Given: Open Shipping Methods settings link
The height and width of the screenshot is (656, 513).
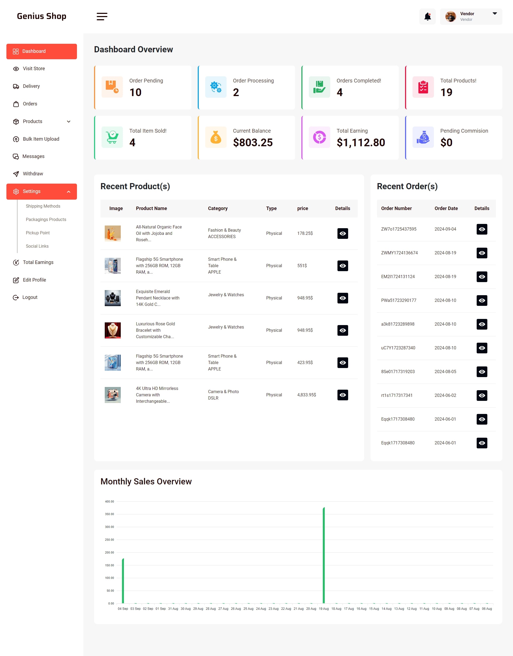Looking at the screenshot, I should tap(43, 206).
